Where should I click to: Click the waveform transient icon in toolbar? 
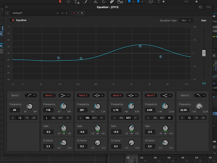click(151, 2)
